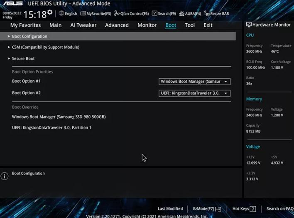The height and width of the screenshot is (218, 294).
Task: Click the gear icon beside the clock
Action: (x=50, y=12)
